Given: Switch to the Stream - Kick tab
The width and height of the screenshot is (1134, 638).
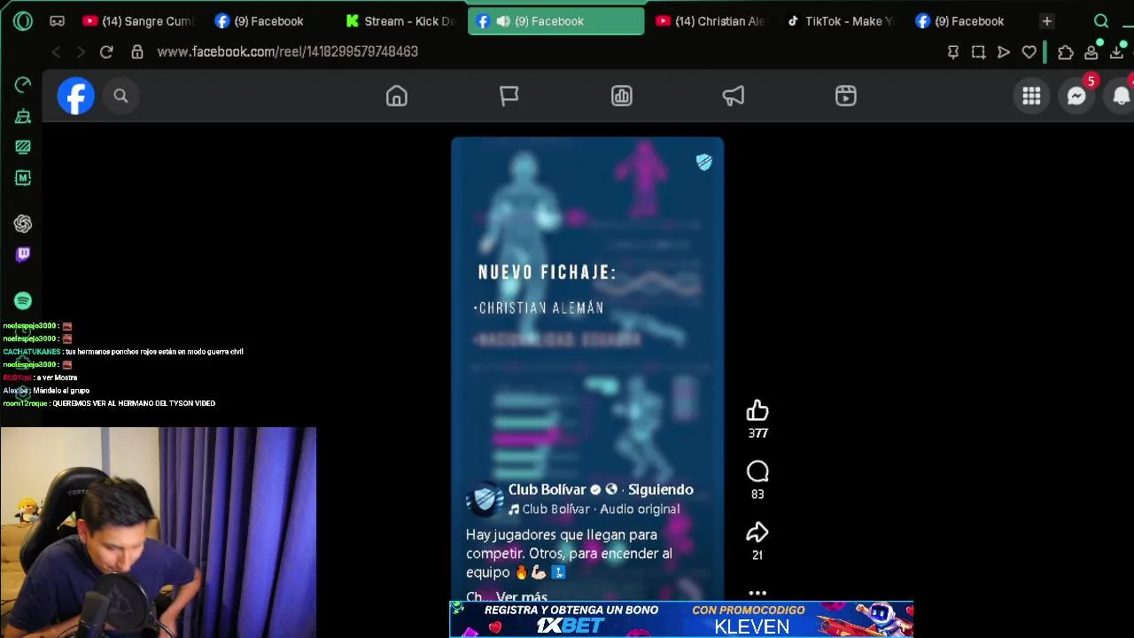Looking at the screenshot, I should [x=399, y=21].
